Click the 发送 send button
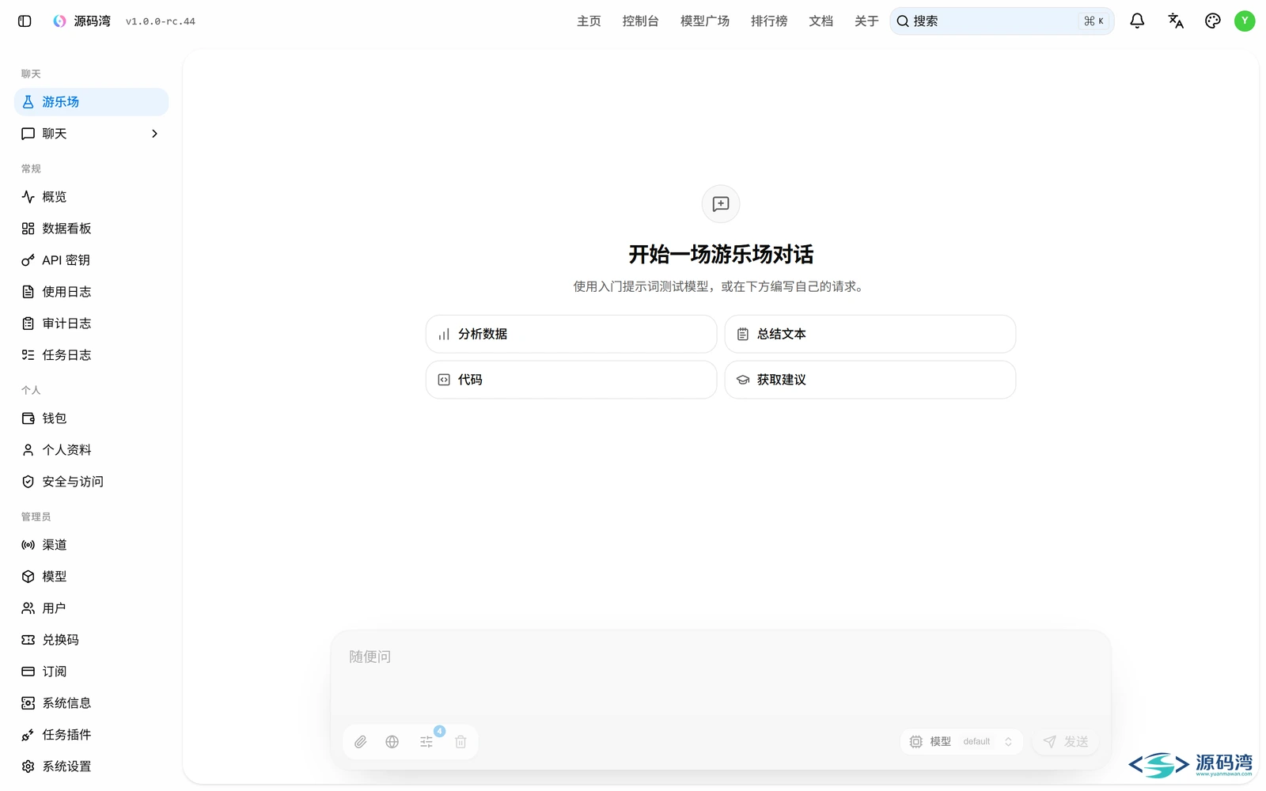This screenshot has height=791, width=1266. point(1066,742)
